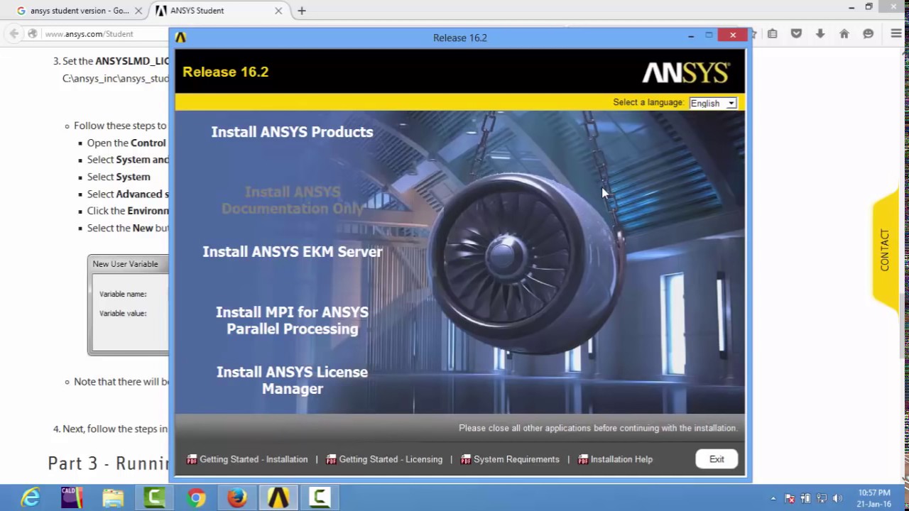Click the Firefox back button
This screenshot has width=909, height=511.
(14, 33)
